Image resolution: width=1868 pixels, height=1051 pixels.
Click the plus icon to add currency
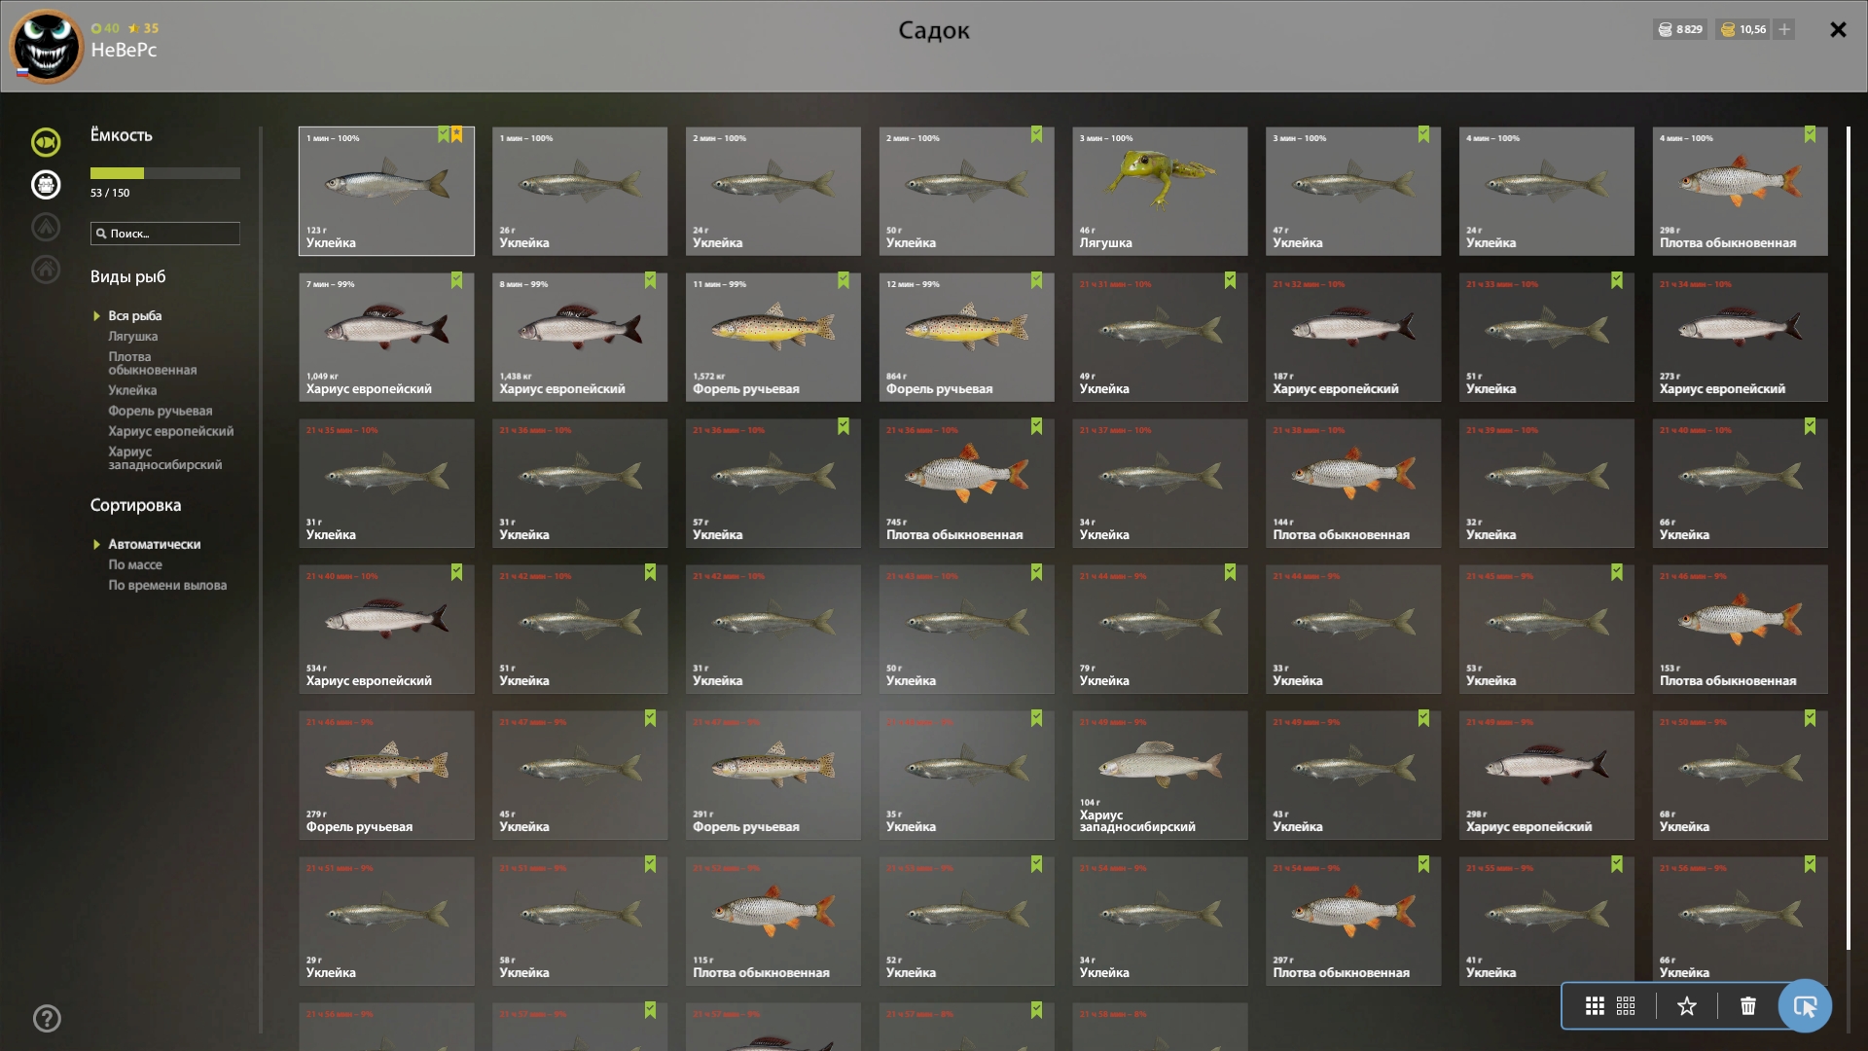(x=1784, y=29)
